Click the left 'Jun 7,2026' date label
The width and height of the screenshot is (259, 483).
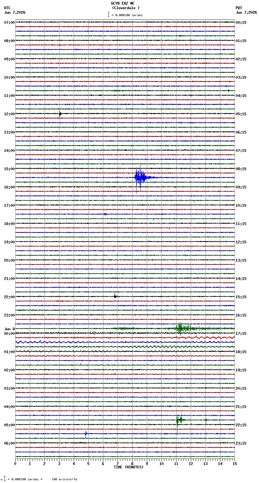pos(15,13)
